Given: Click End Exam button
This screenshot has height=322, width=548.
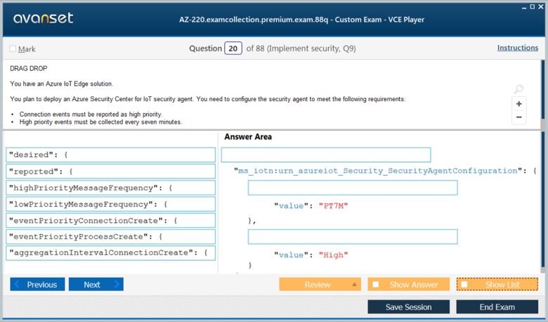Looking at the screenshot, I should [497, 307].
